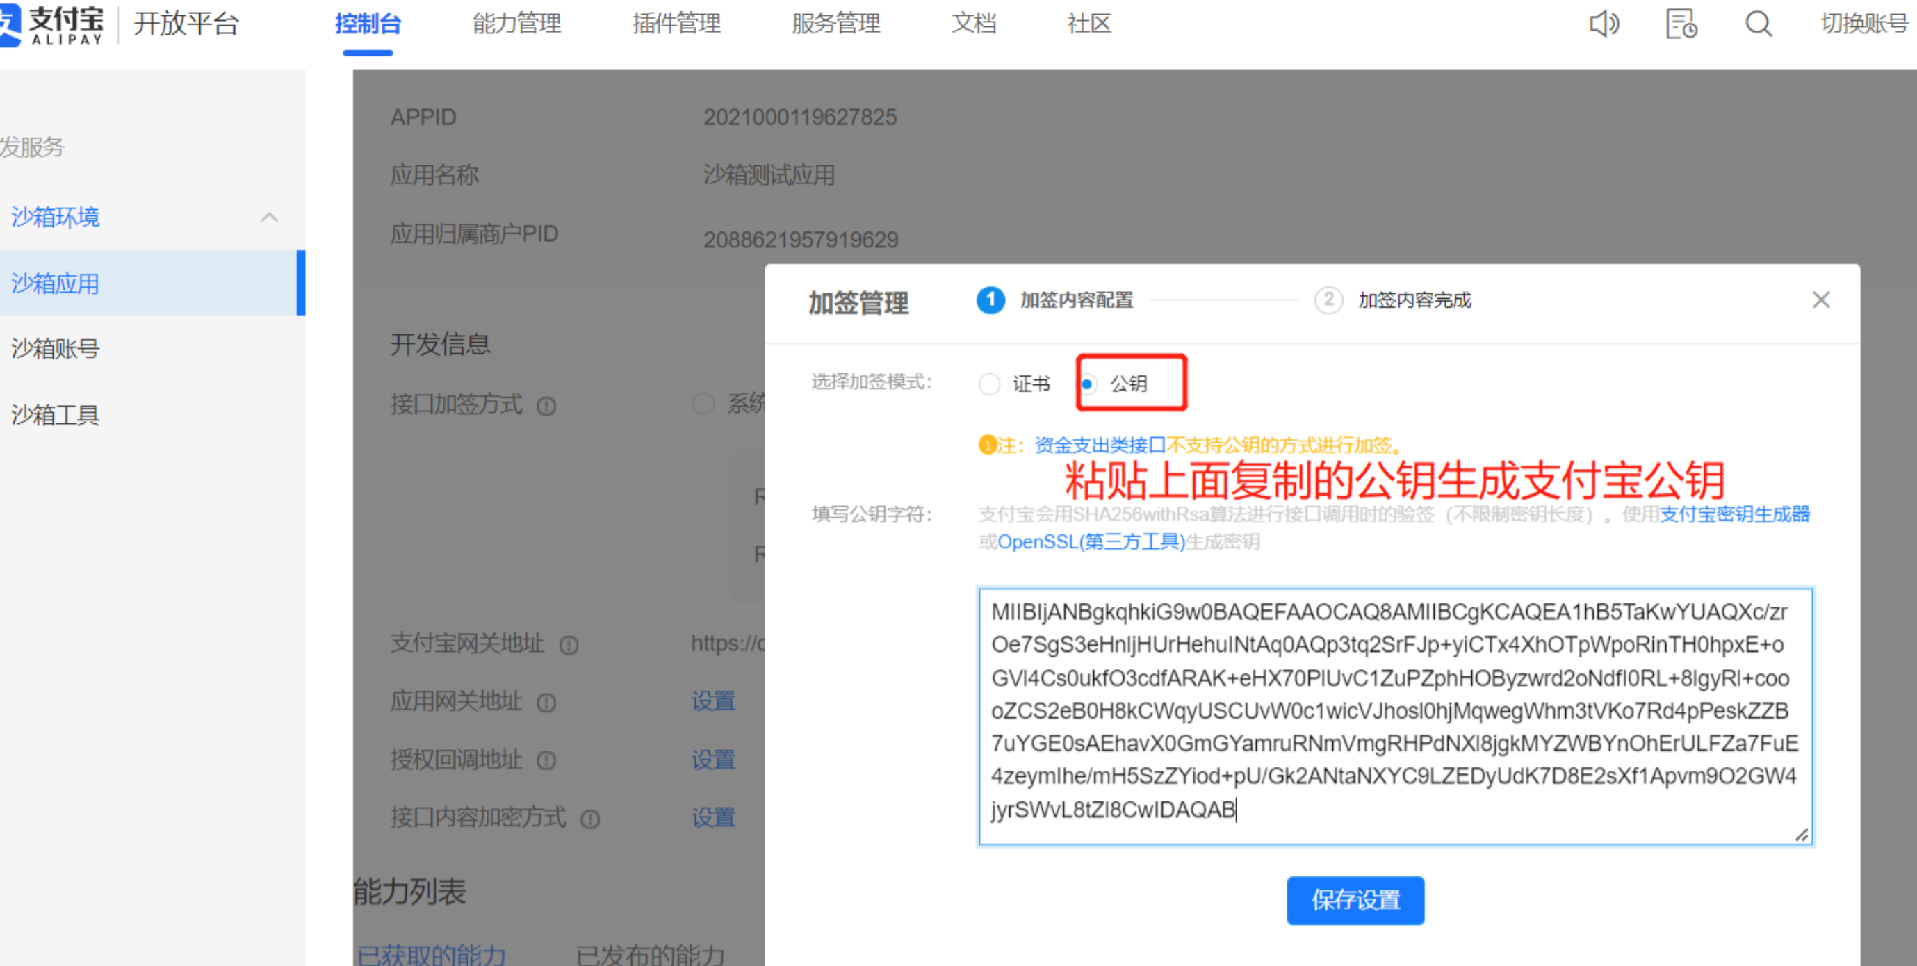Click info icon beside 应用网关地址
Image resolution: width=1917 pixels, height=966 pixels.
(x=547, y=703)
